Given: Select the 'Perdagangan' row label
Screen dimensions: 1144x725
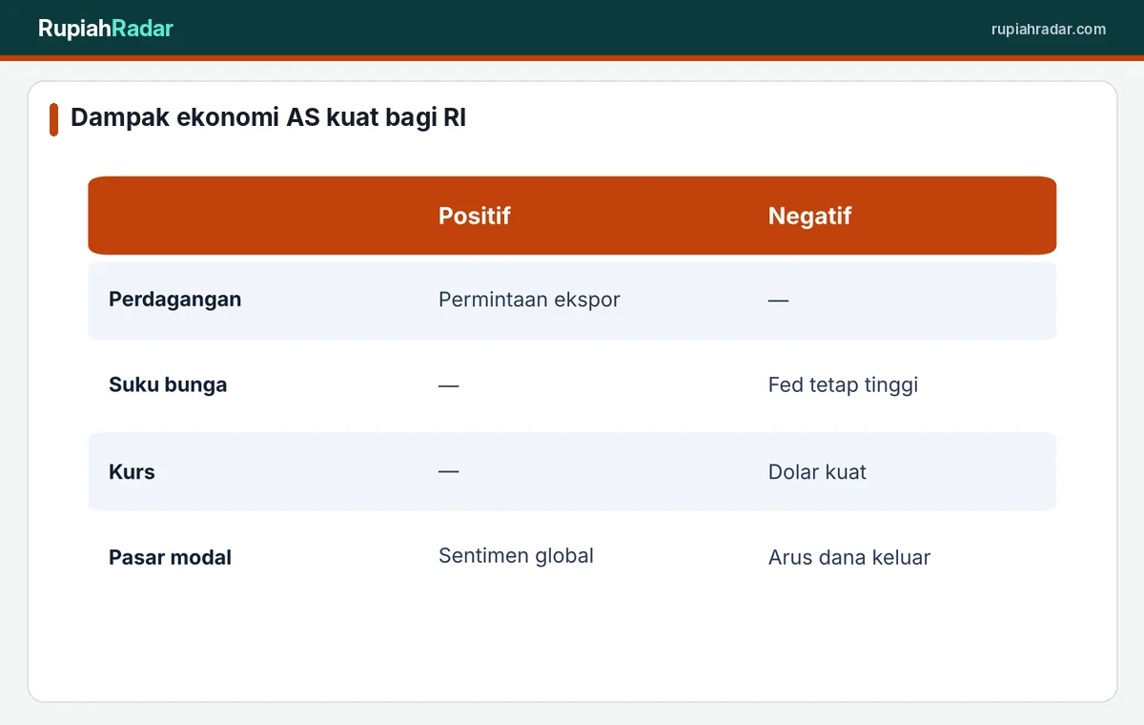Looking at the screenshot, I should click(175, 300).
